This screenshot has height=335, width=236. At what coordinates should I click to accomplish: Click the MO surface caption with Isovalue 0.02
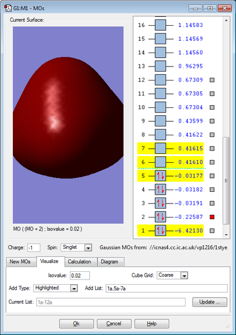click(x=48, y=229)
